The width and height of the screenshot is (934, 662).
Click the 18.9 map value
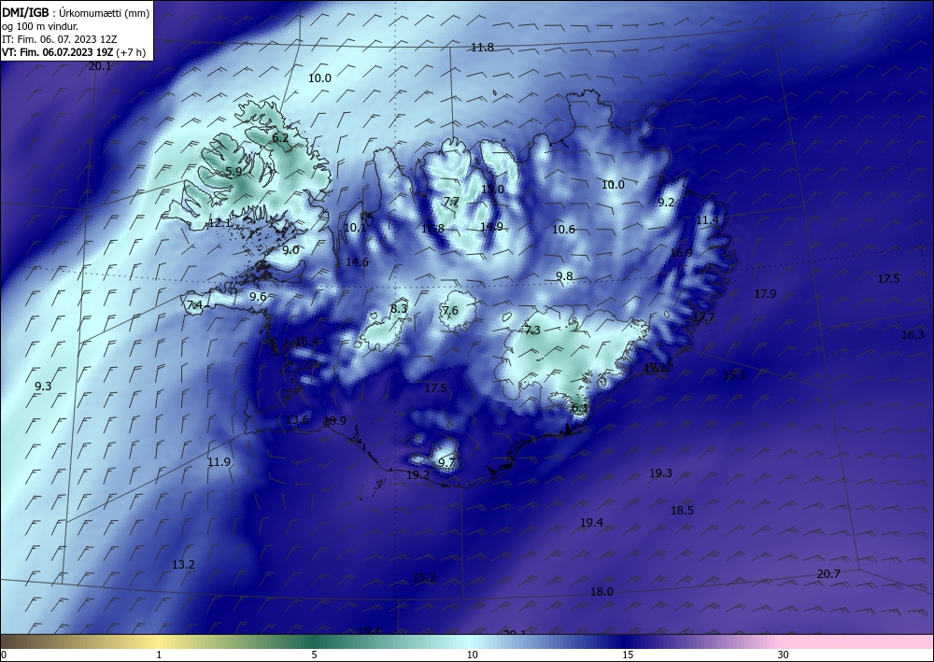coord(334,421)
